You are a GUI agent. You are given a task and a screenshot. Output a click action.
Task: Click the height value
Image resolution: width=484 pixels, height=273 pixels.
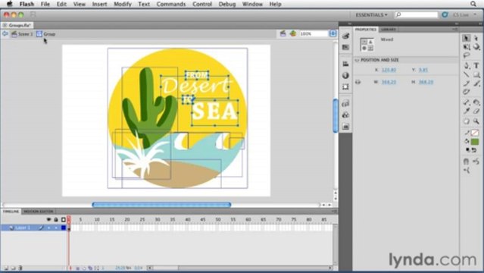(x=426, y=82)
